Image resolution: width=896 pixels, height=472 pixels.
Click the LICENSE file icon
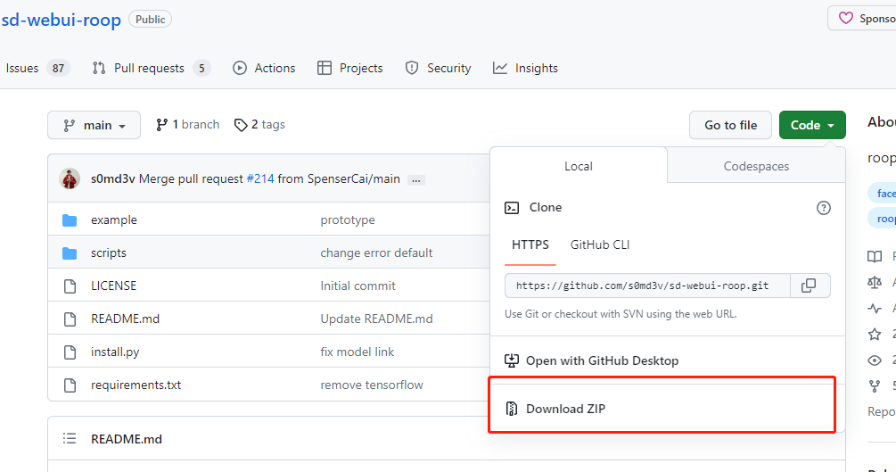point(70,286)
